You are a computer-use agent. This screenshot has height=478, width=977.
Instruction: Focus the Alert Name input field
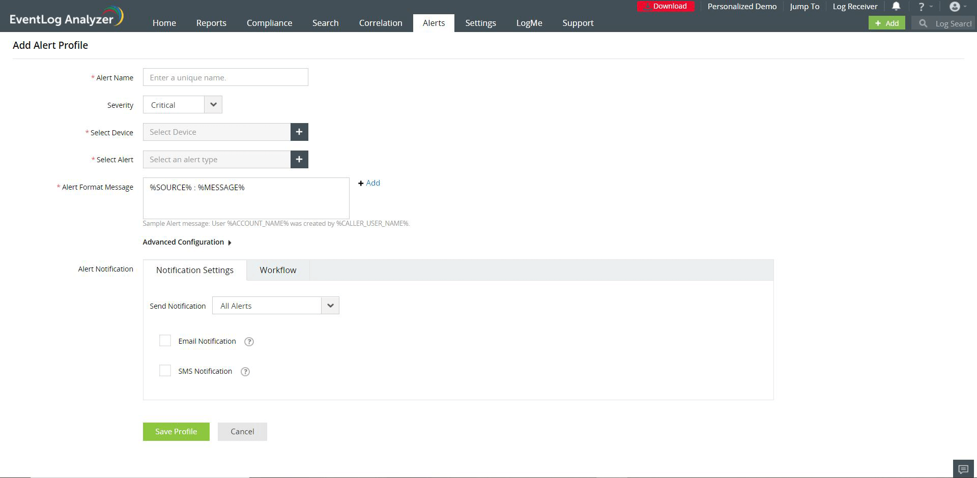225,77
